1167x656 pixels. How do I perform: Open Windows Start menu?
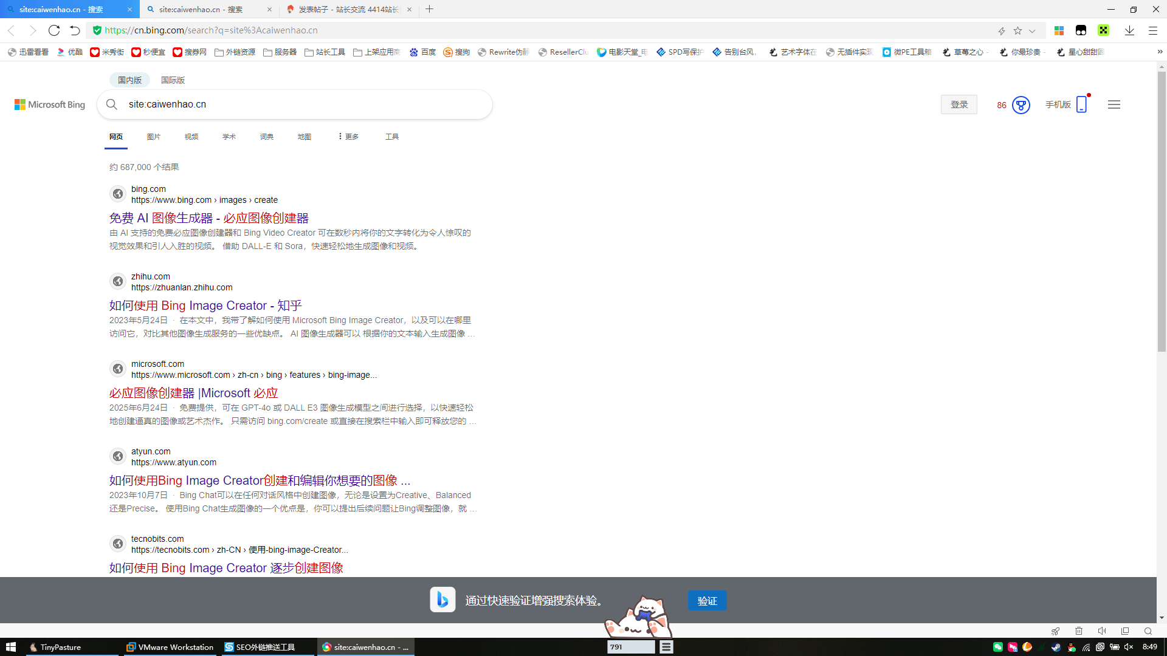click(x=10, y=647)
